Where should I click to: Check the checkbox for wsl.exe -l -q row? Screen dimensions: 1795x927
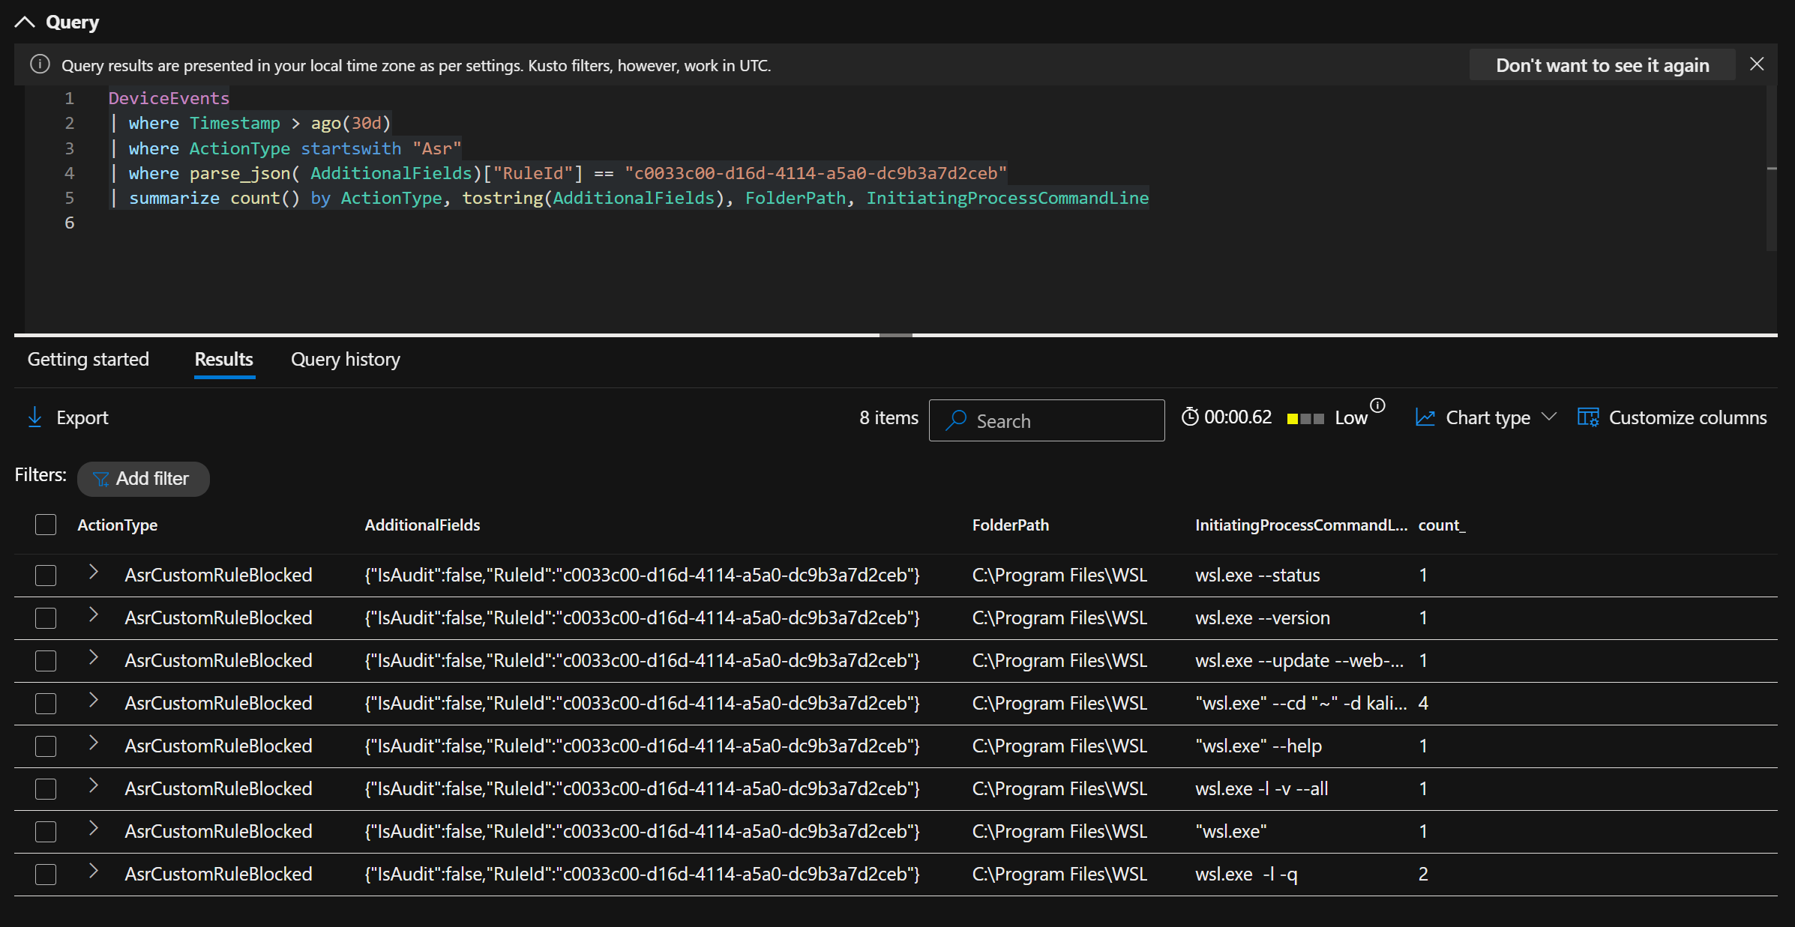tap(45, 874)
